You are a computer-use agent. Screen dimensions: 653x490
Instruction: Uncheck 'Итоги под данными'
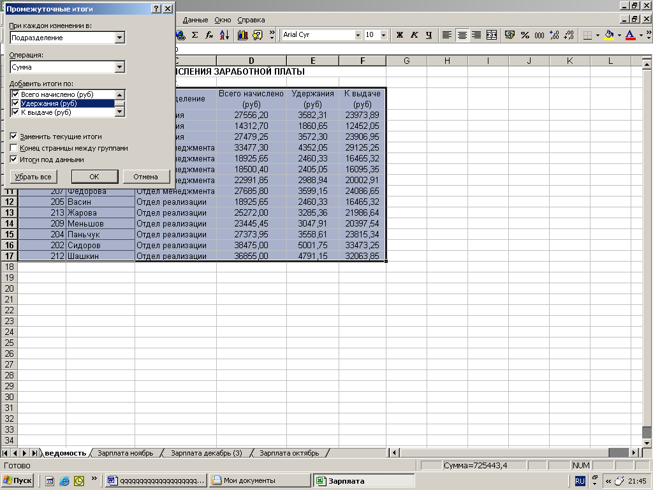point(14,159)
